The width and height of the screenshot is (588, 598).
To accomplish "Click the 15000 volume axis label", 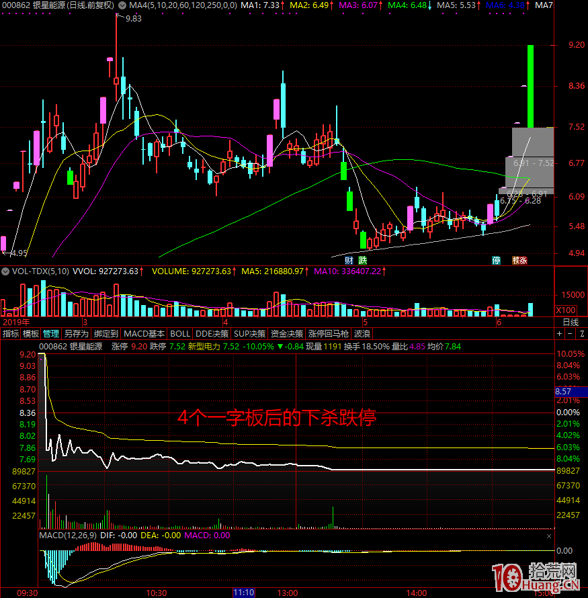I will point(573,295).
